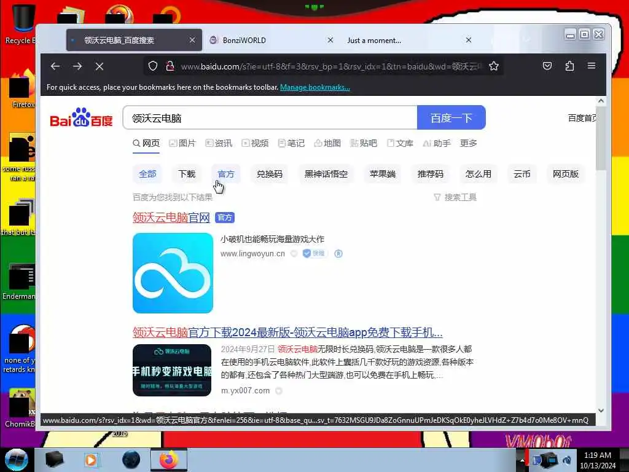Image resolution: width=629 pixels, height=472 pixels.
Task: Open the Baidu logo homepage link
Action: (x=82, y=117)
